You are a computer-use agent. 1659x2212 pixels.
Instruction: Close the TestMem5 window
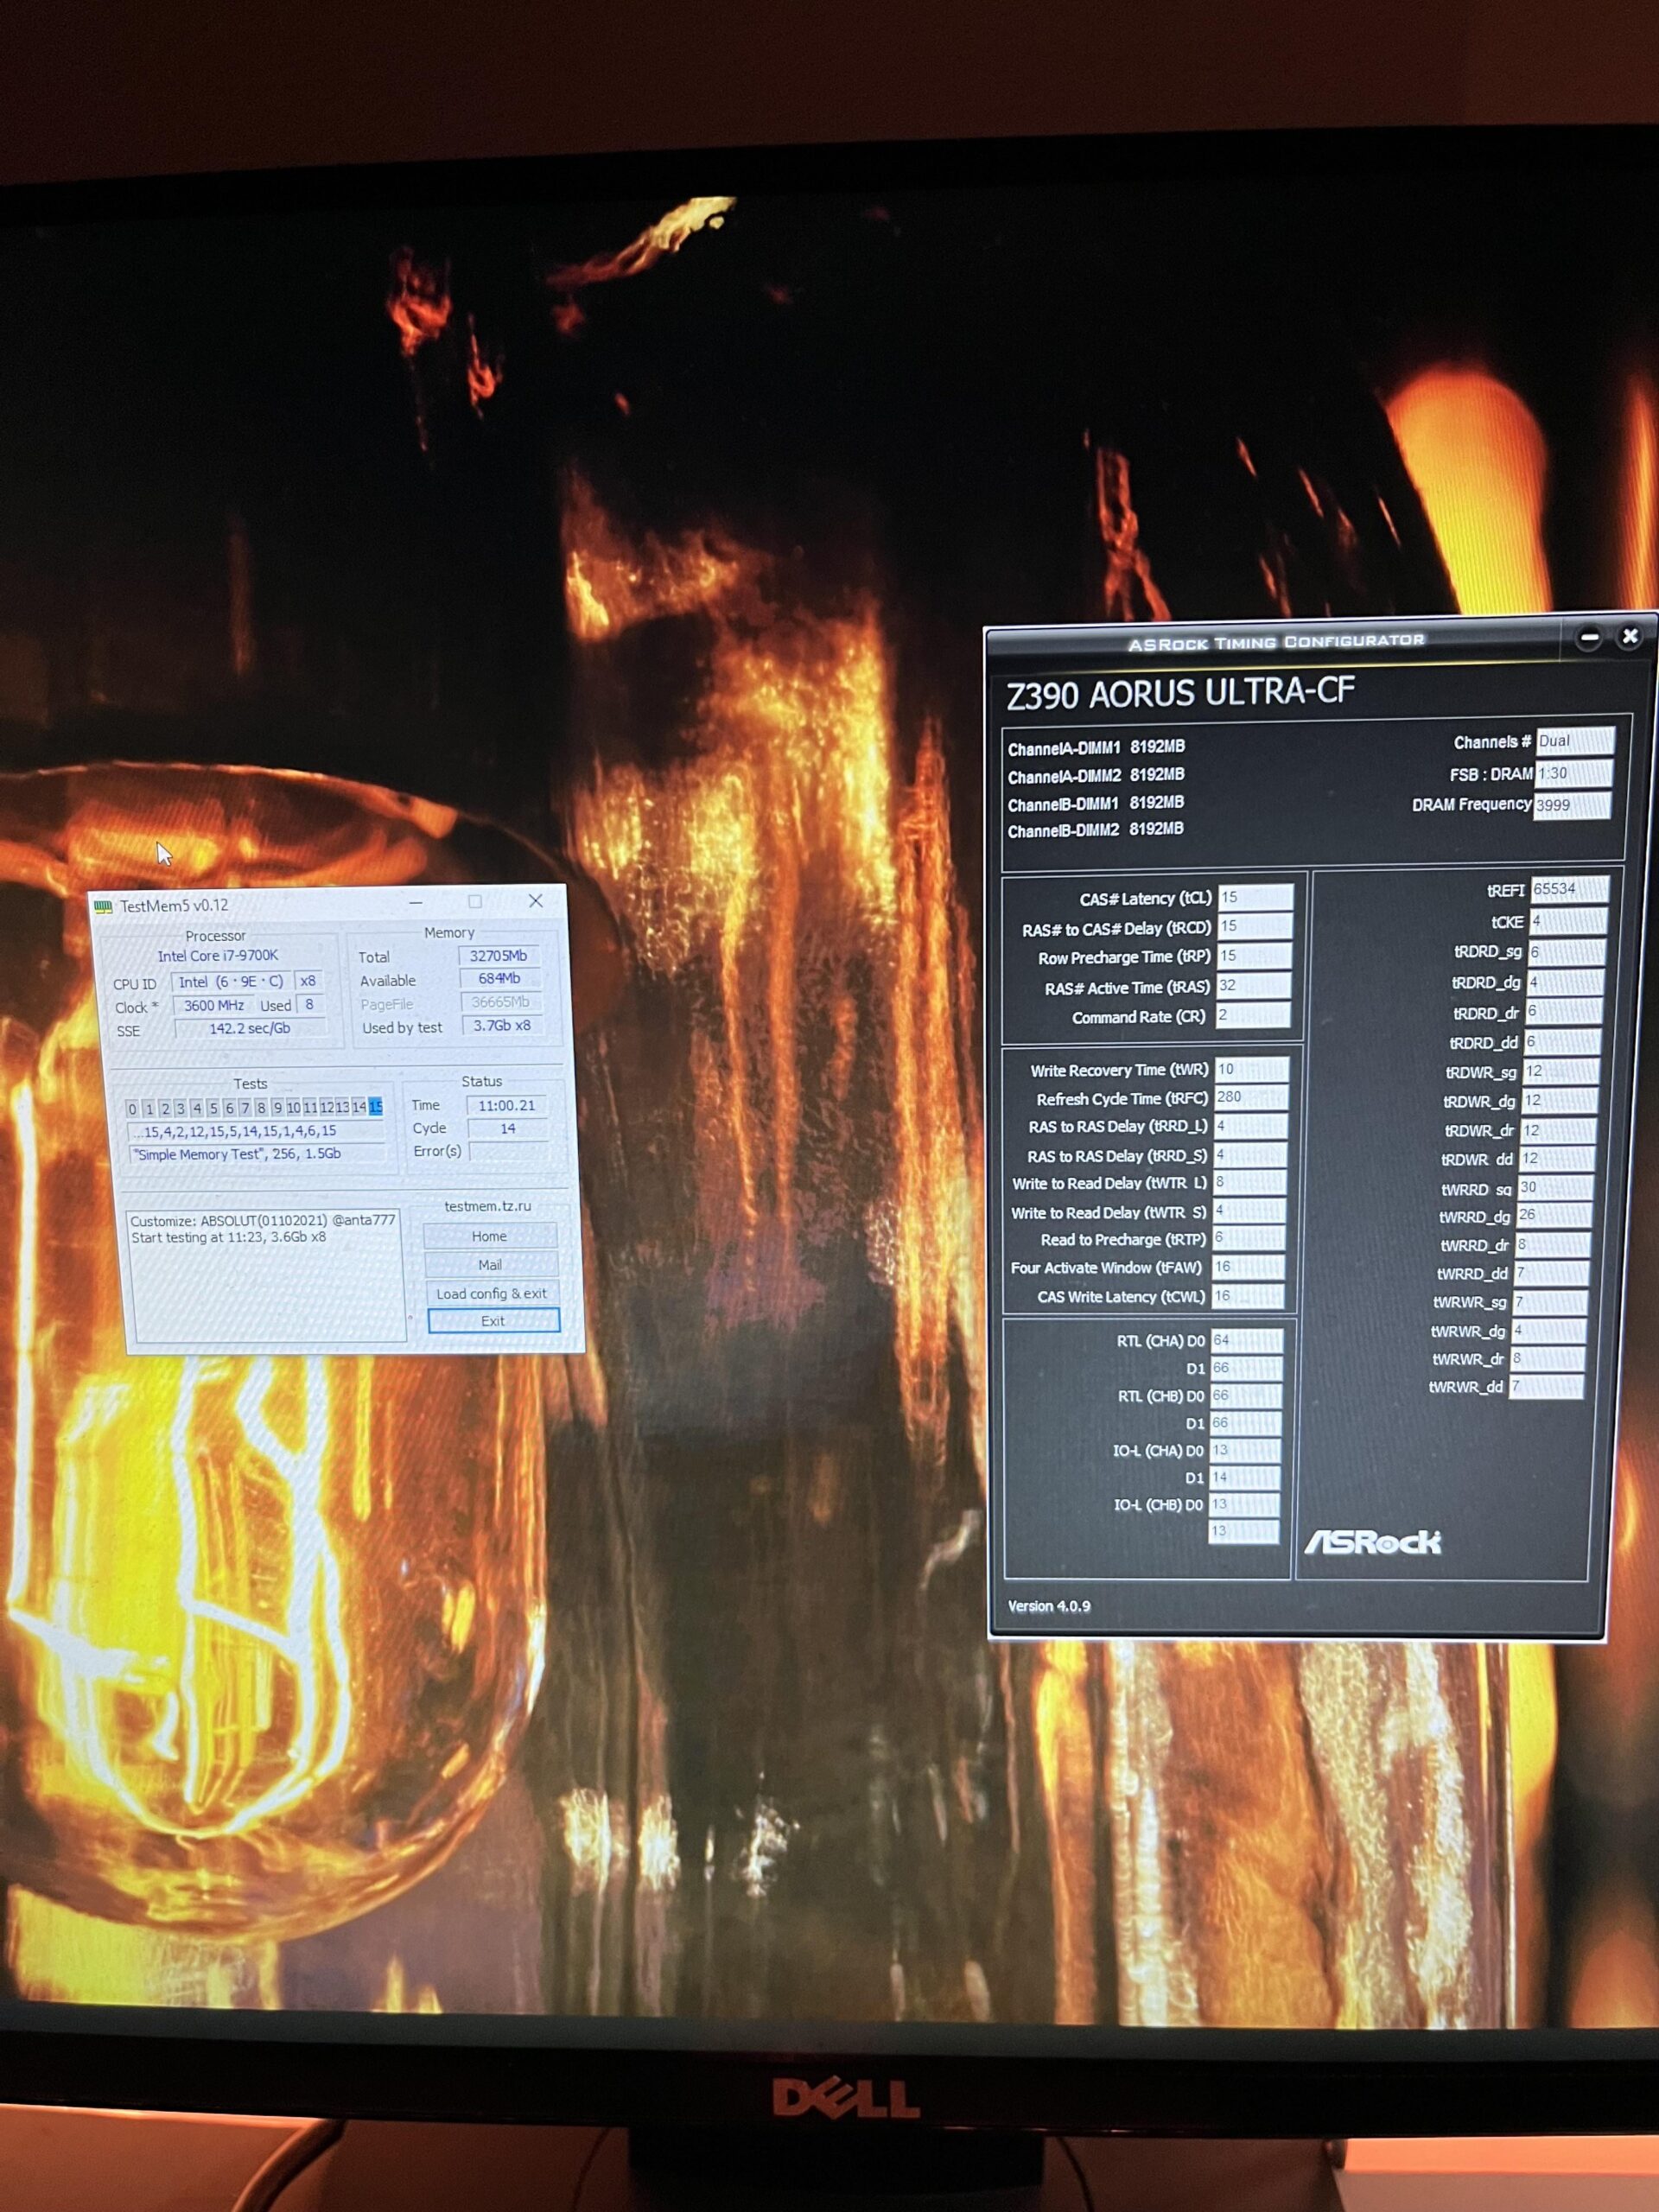tap(536, 901)
